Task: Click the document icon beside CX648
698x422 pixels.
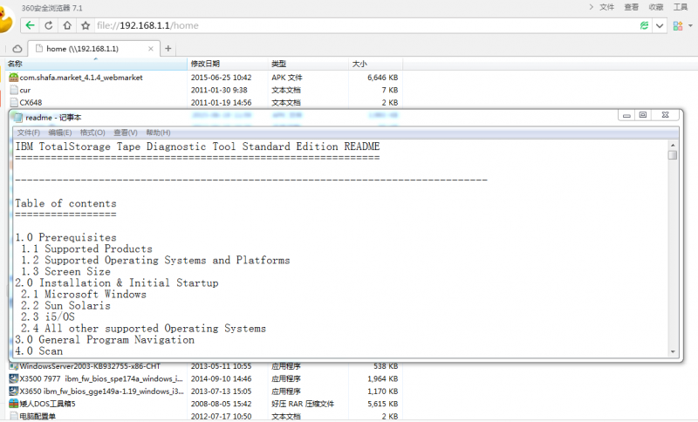Action: (14, 102)
